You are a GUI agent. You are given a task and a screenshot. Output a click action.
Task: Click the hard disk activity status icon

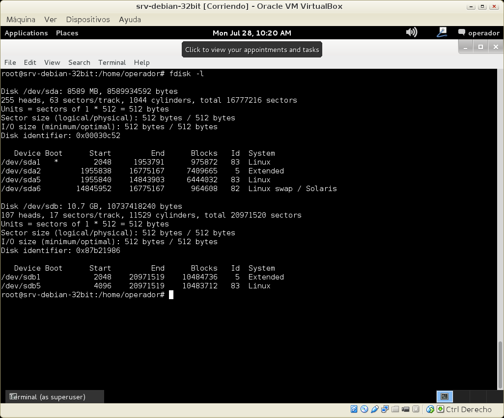354,409
